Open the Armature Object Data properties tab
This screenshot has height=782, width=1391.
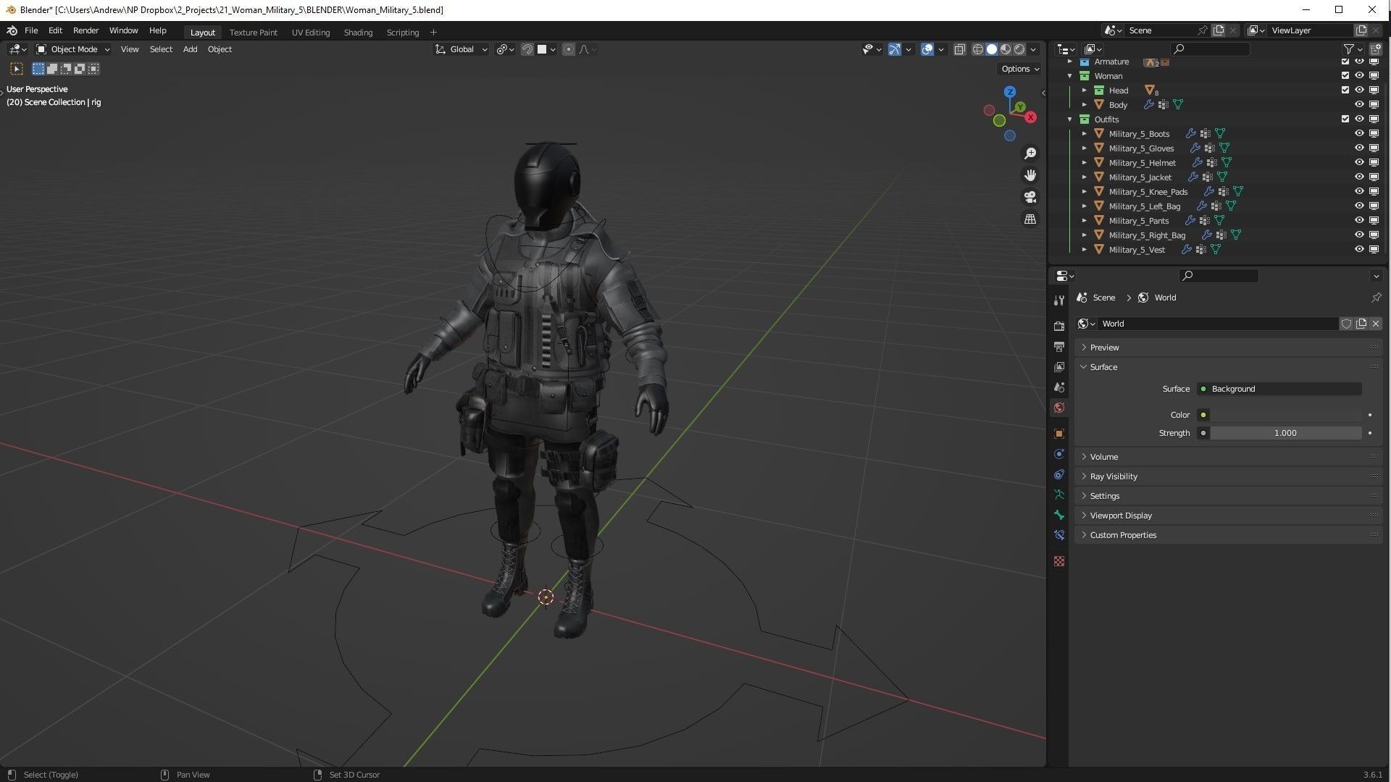click(1059, 495)
